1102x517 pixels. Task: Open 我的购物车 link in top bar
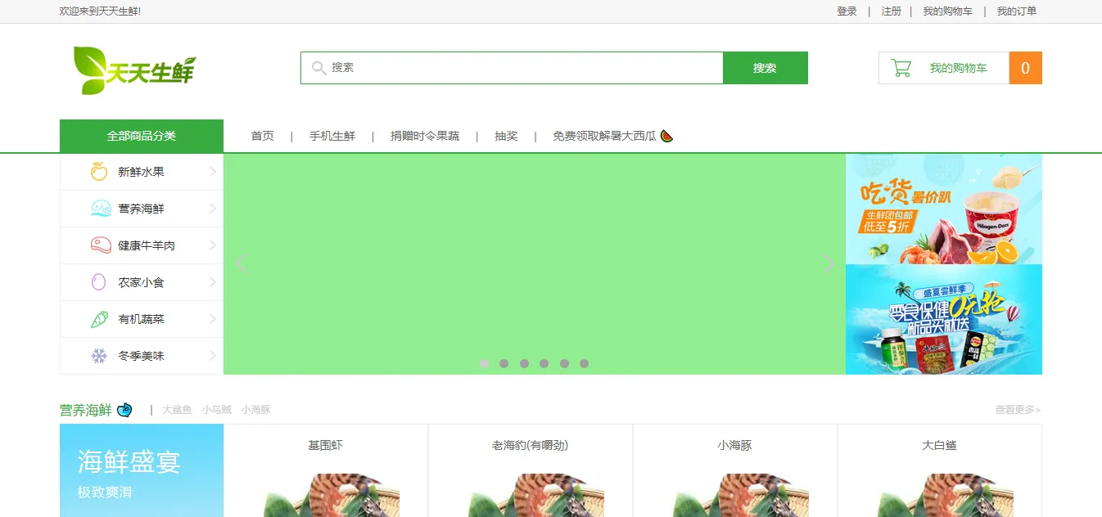point(947,11)
